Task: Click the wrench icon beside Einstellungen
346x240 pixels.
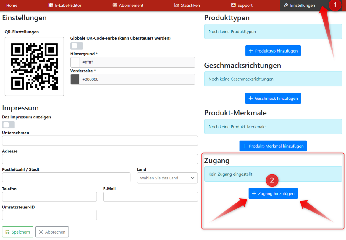Action: [x=286, y=5]
